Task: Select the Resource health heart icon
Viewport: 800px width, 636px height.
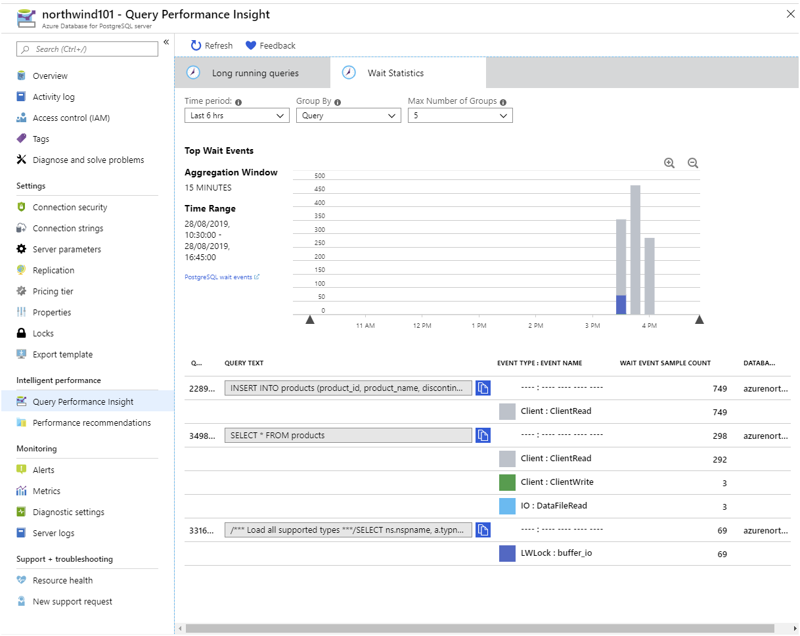Action: tap(22, 580)
